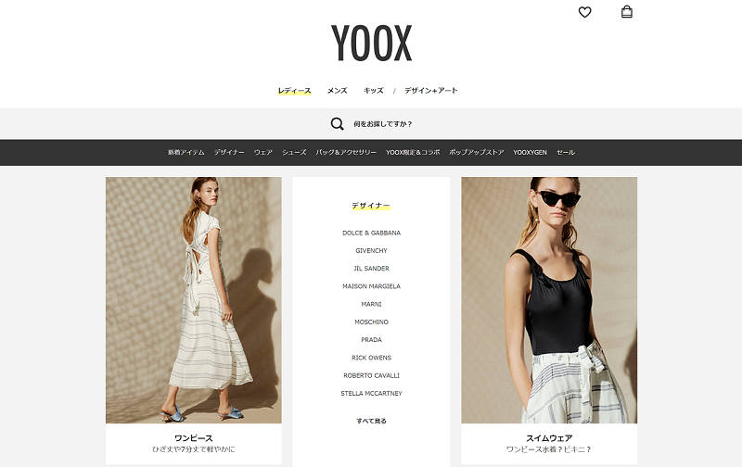Open the キッズ section

374,90
